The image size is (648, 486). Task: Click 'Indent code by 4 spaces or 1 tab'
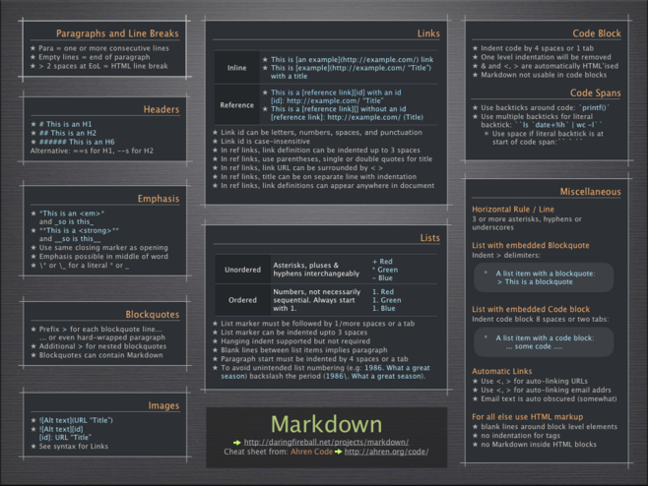pos(538,48)
